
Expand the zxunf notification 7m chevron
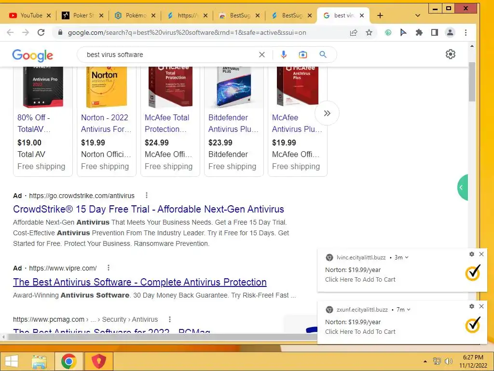409,310
